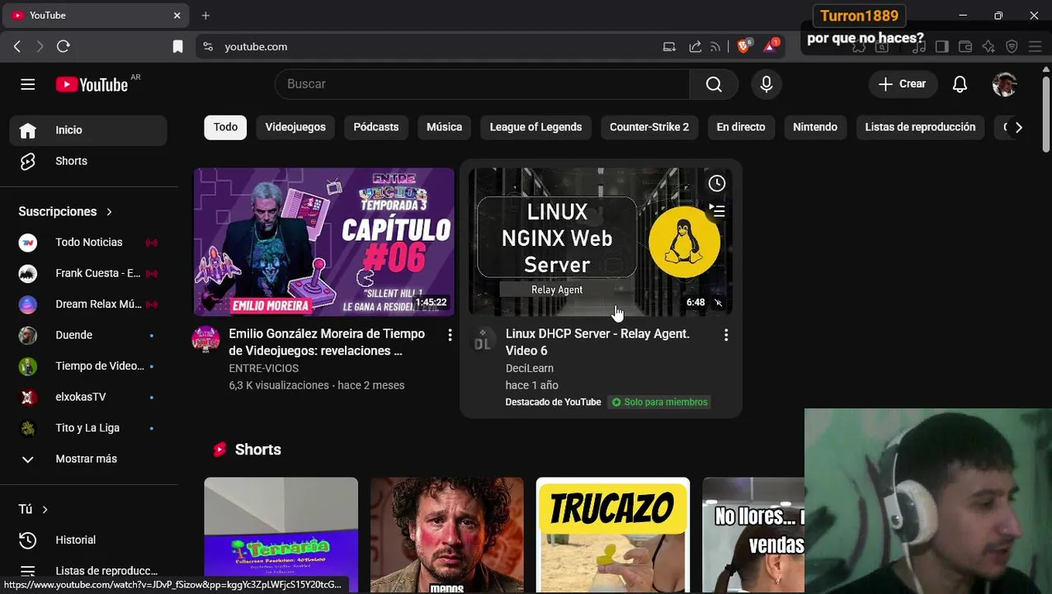This screenshot has width=1052, height=594.
Task: Select the Counter-Strike 2 chip
Action: click(649, 127)
